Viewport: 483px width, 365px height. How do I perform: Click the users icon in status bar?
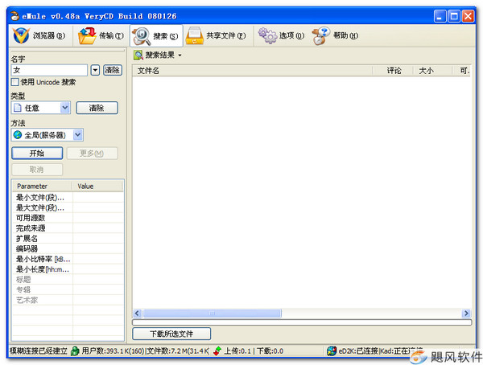(75, 351)
